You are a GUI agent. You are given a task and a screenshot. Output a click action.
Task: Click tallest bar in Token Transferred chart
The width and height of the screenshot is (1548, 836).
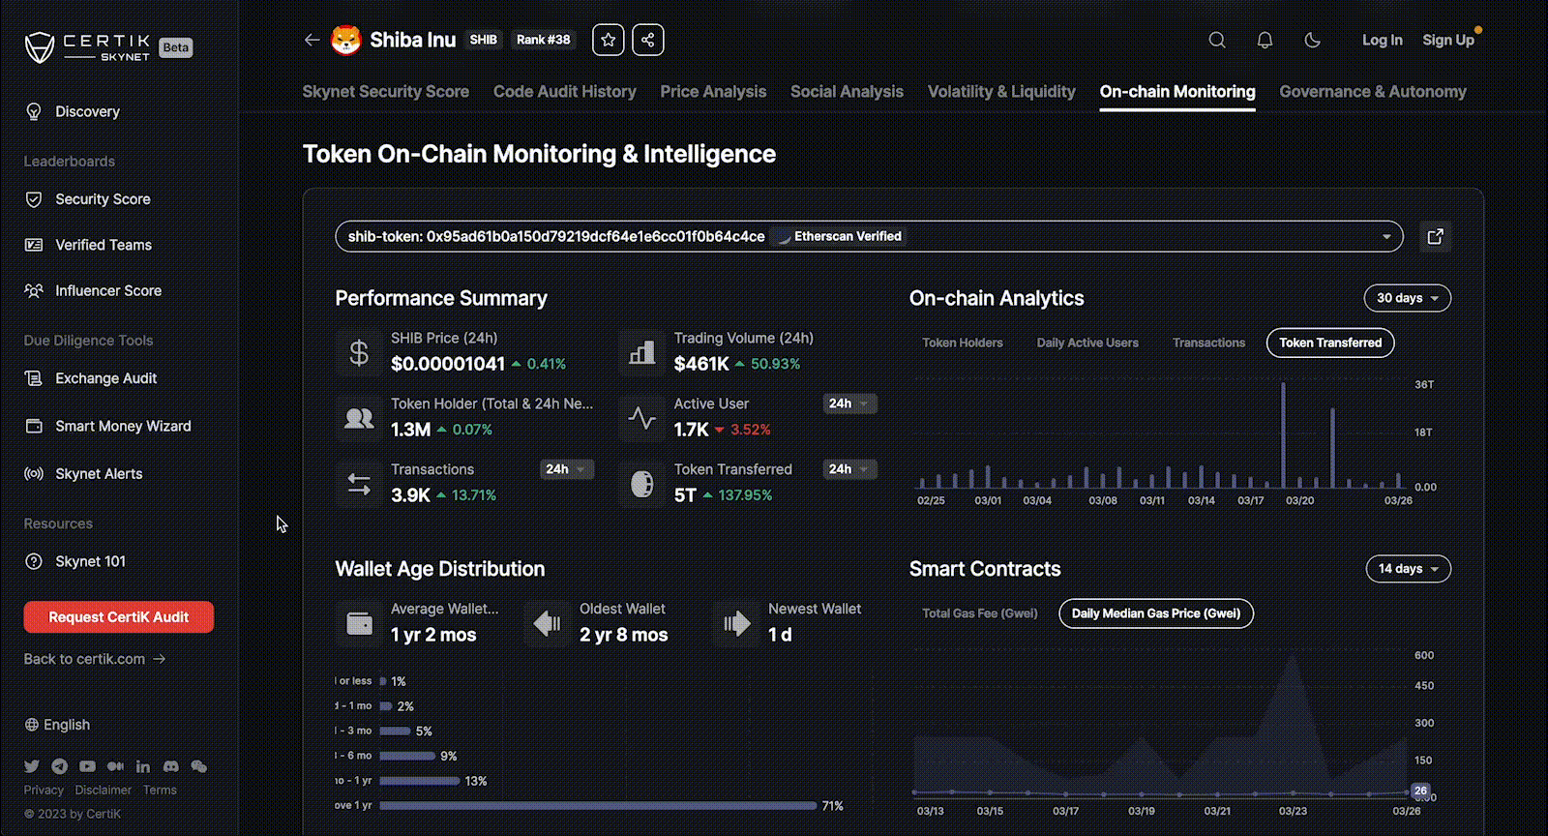coord(1284,435)
